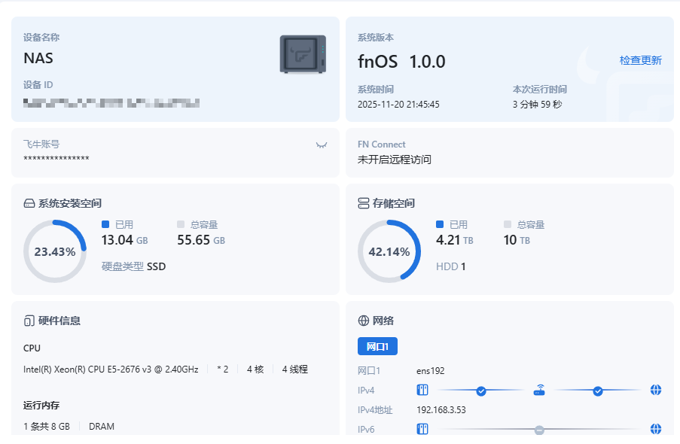This screenshot has height=444, width=680.
Task: Click the IPv4 internet globe icon
Action: click(x=656, y=390)
